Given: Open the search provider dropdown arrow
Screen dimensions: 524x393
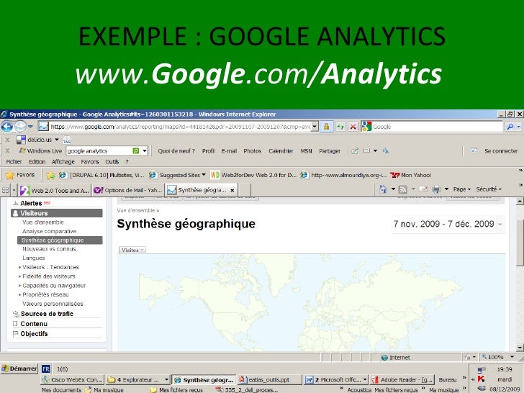Looking at the screenshot, I should [x=519, y=127].
